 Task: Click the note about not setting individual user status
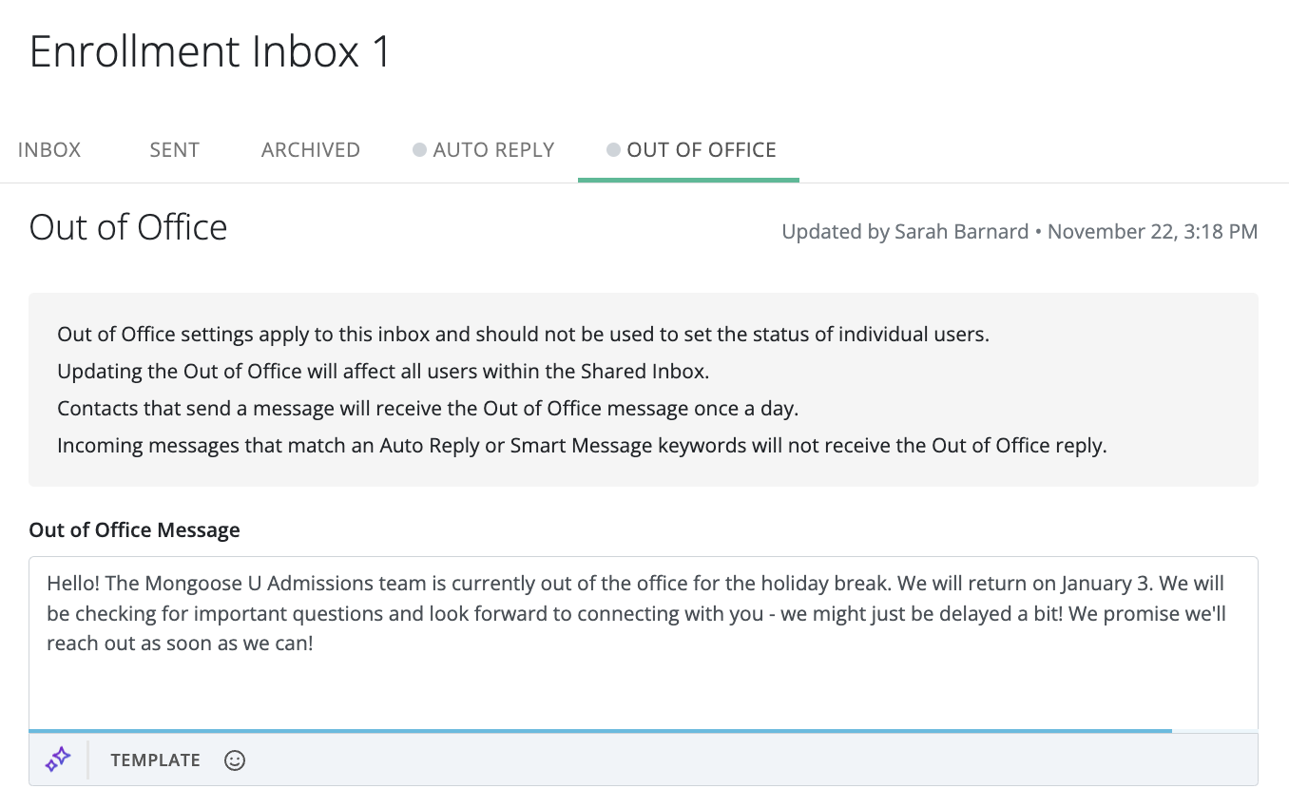pos(523,335)
